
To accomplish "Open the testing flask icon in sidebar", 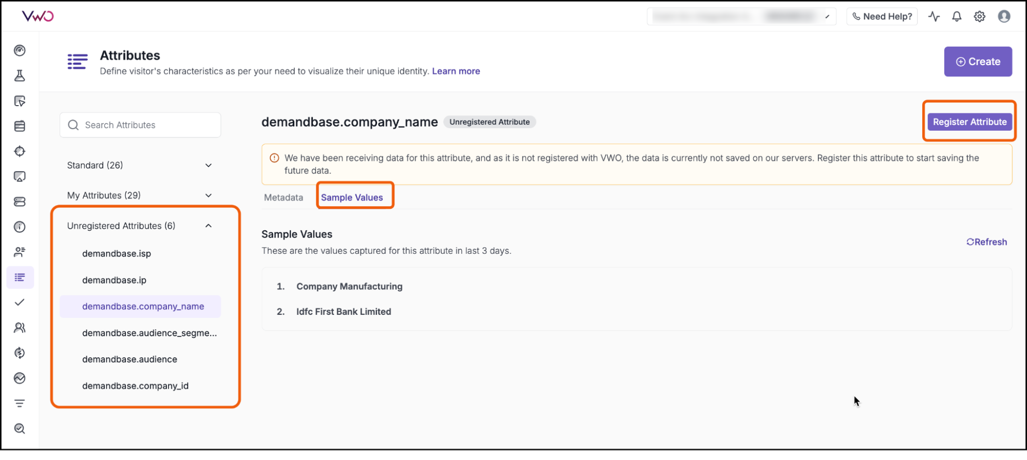I will pyautogui.click(x=20, y=76).
